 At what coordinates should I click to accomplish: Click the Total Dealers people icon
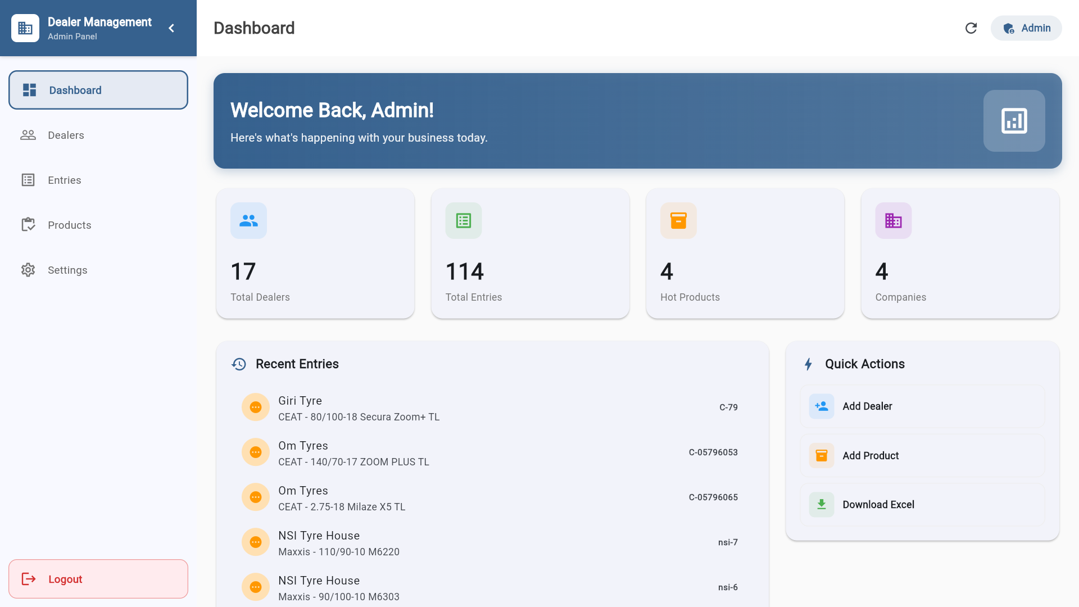[x=248, y=221]
